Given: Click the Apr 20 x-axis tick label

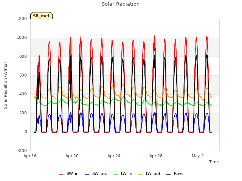Looking at the screenshot, I should pyautogui.click(x=72, y=156).
